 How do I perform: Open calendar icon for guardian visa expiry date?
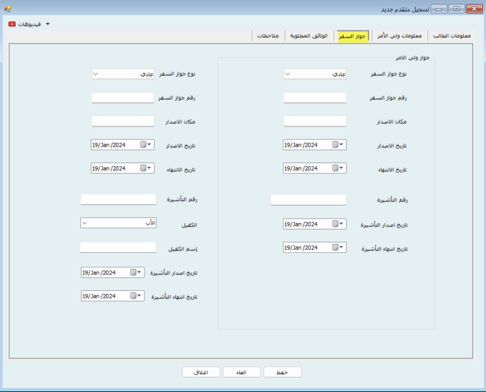(x=336, y=248)
